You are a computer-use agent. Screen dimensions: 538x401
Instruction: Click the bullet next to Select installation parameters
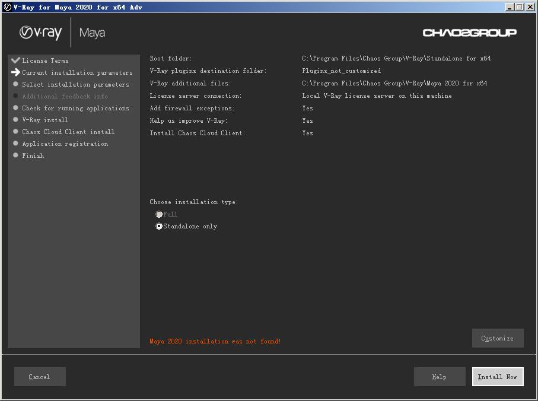(15, 84)
